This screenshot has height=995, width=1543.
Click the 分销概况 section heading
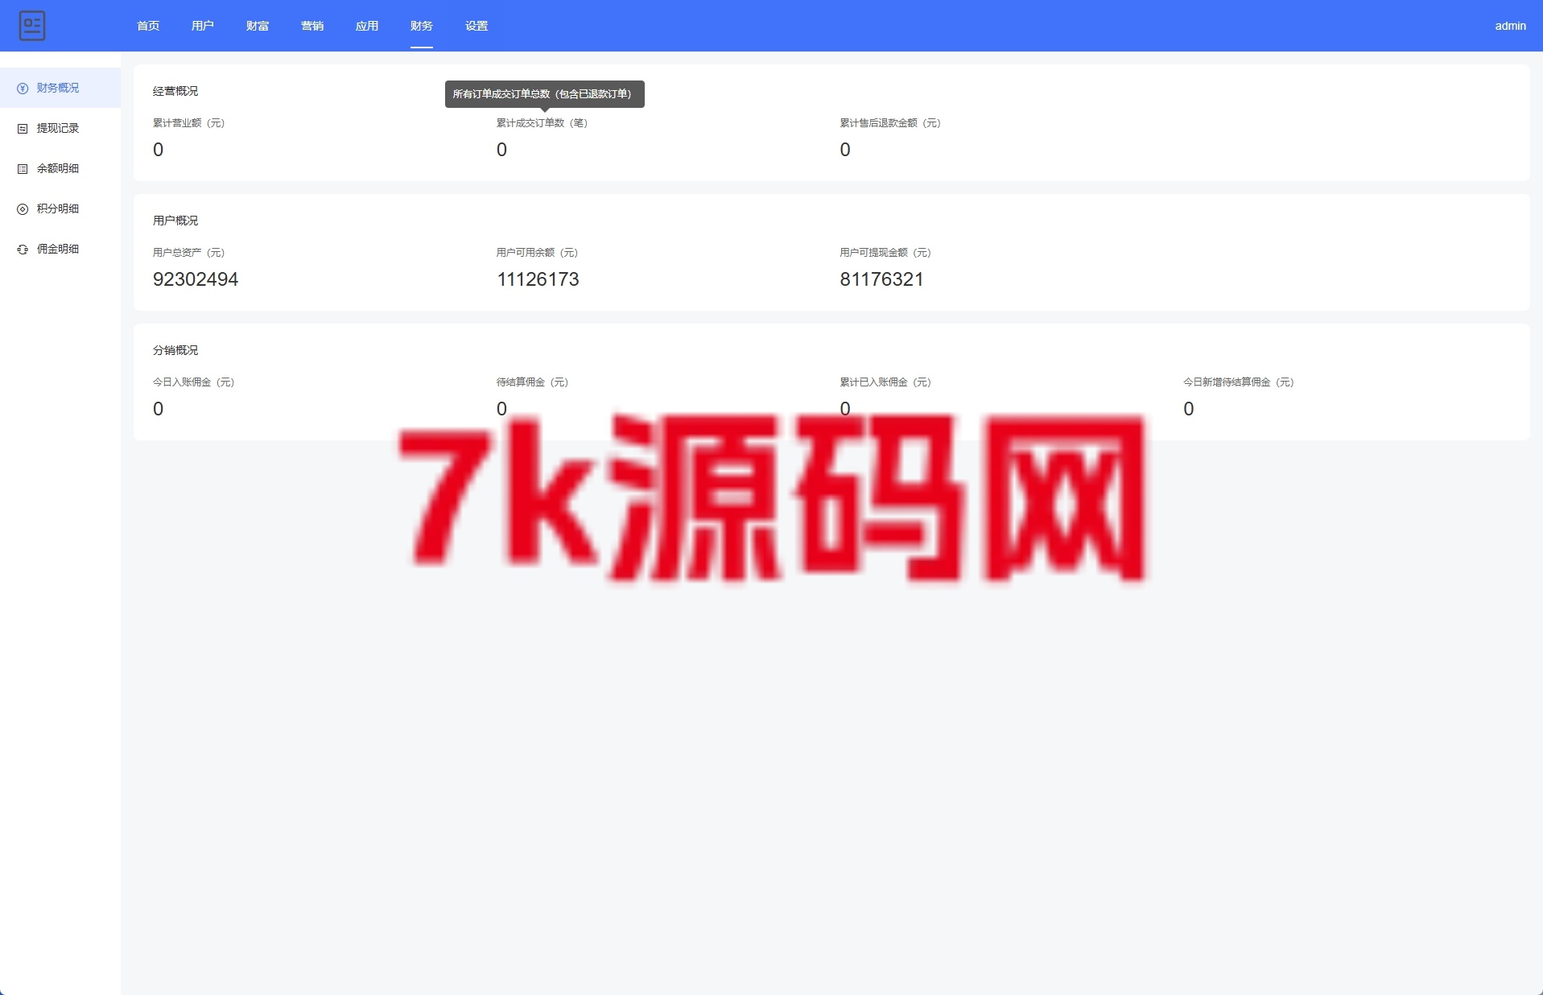click(175, 350)
